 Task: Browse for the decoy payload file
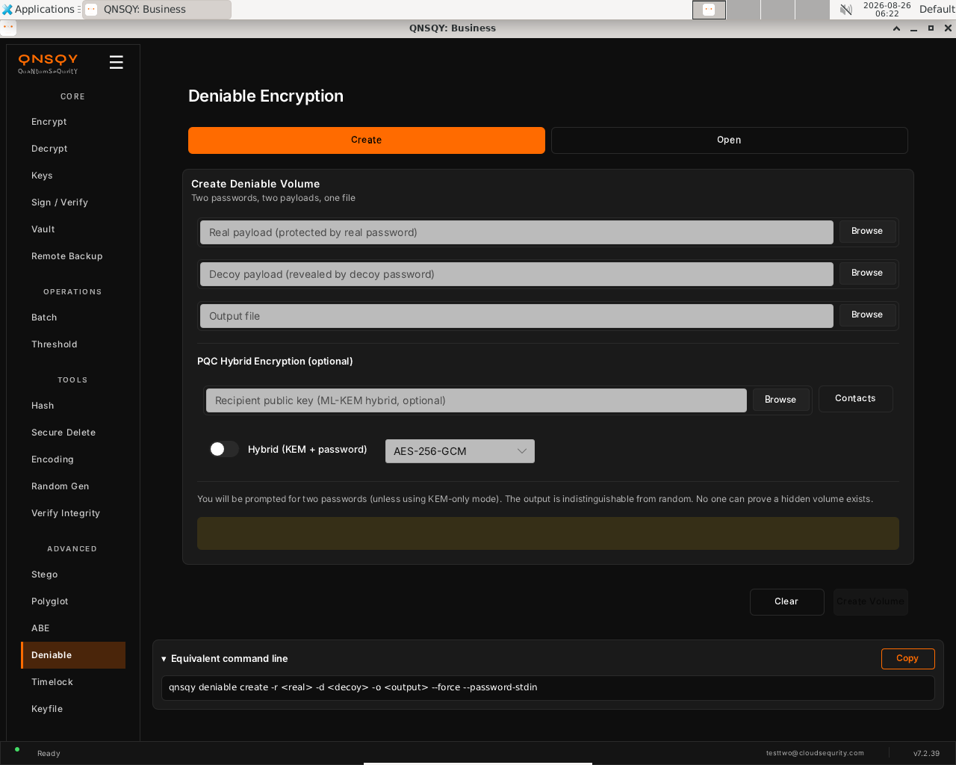pos(867,273)
